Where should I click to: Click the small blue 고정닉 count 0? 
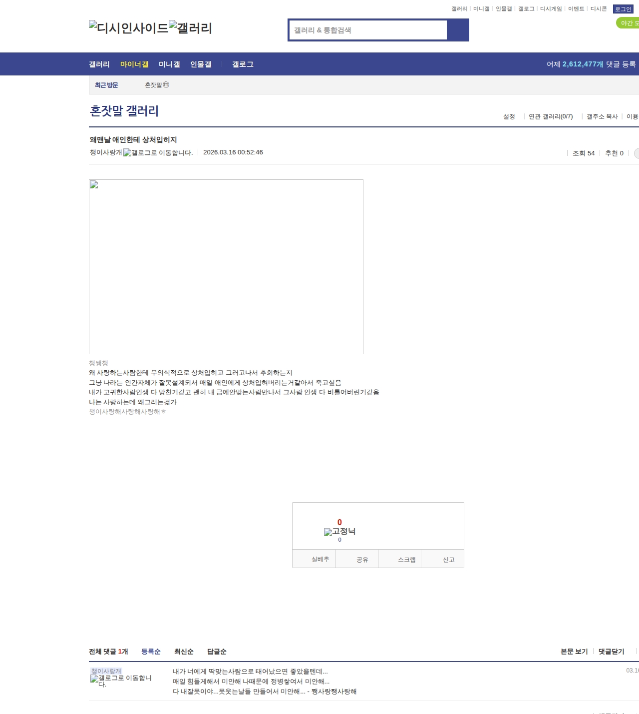point(339,540)
